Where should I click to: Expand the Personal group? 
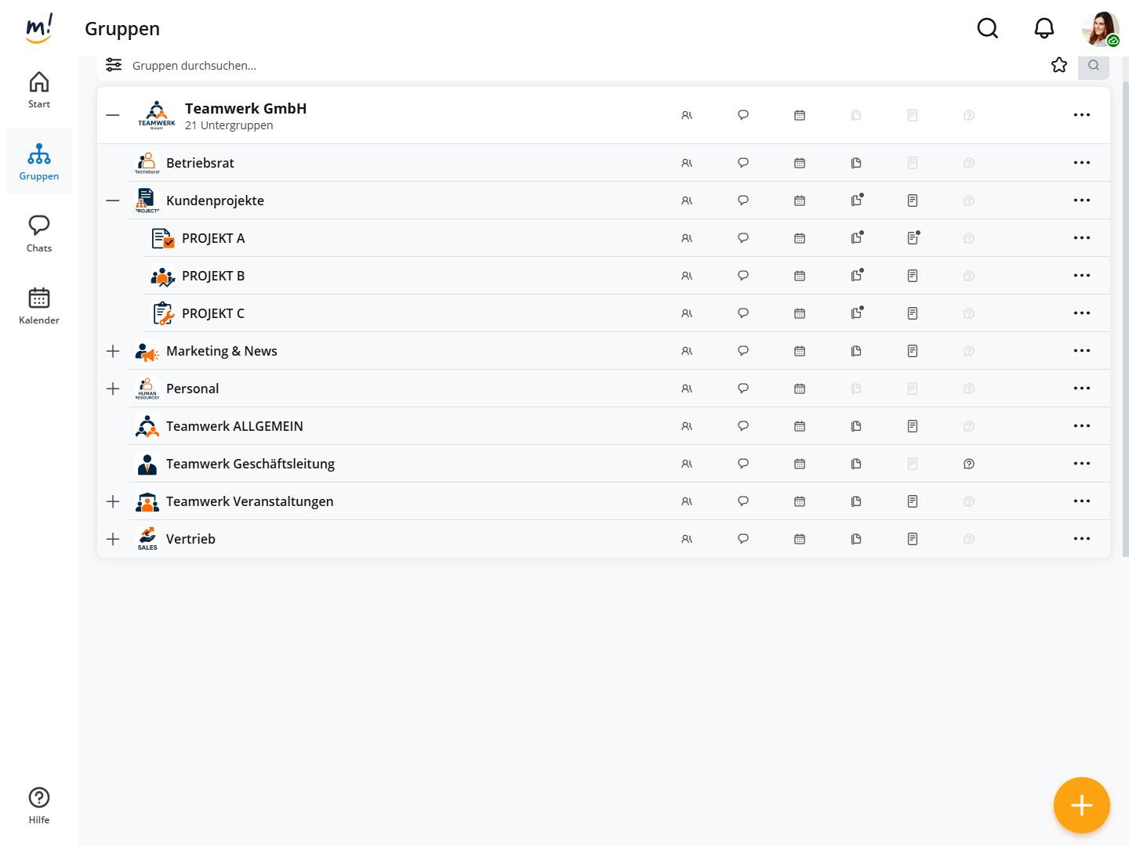tap(113, 389)
